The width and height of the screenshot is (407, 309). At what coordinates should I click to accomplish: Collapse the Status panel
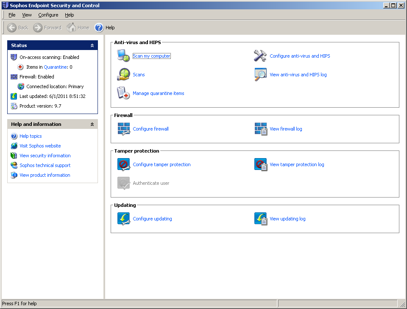click(92, 45)
